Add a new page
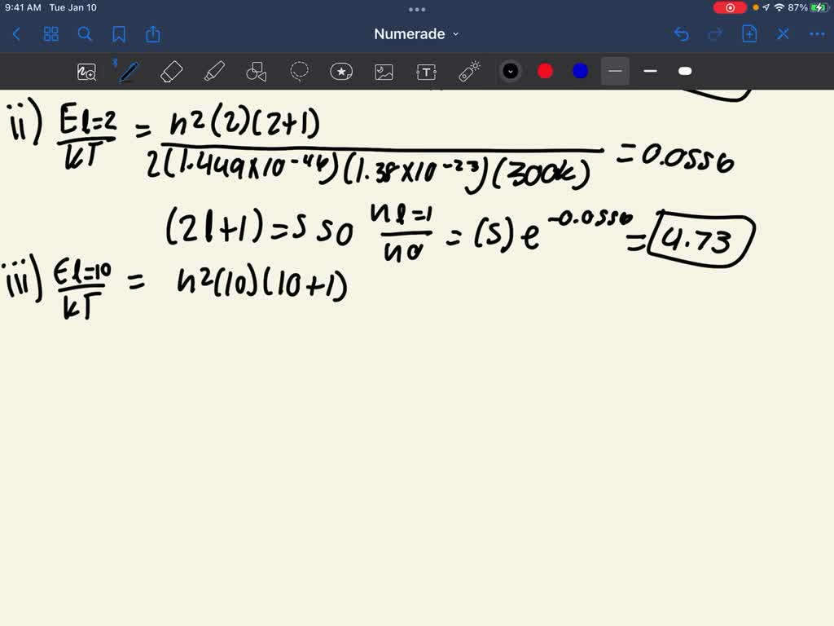Image resolution: width=834 pixels, height=626 pixels. coord(749,34)
